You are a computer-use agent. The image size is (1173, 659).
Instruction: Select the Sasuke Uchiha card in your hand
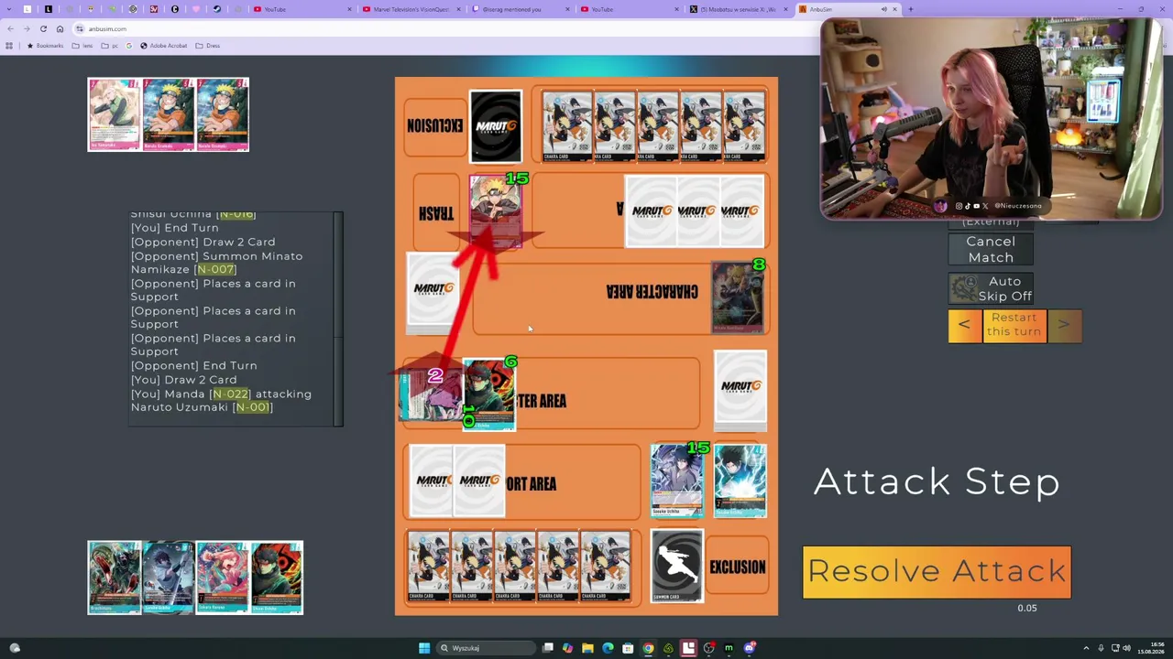click(x=169, y=578)
